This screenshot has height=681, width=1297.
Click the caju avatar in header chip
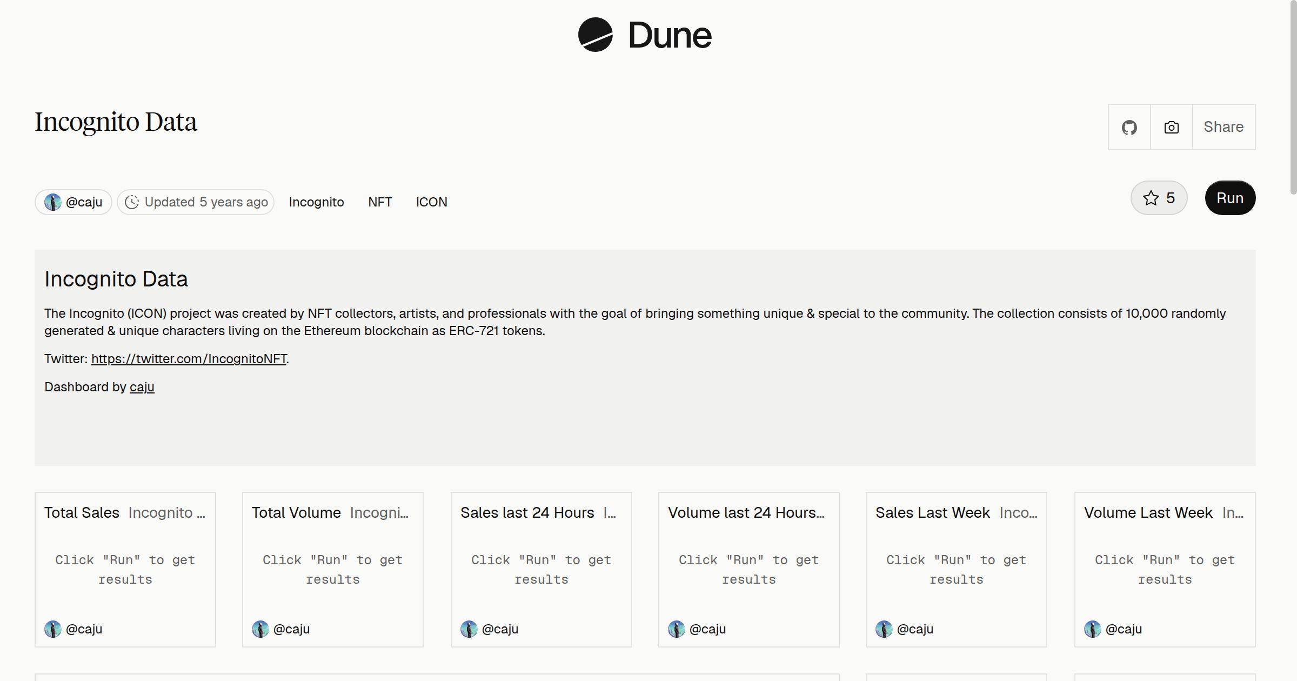[53, 202]
